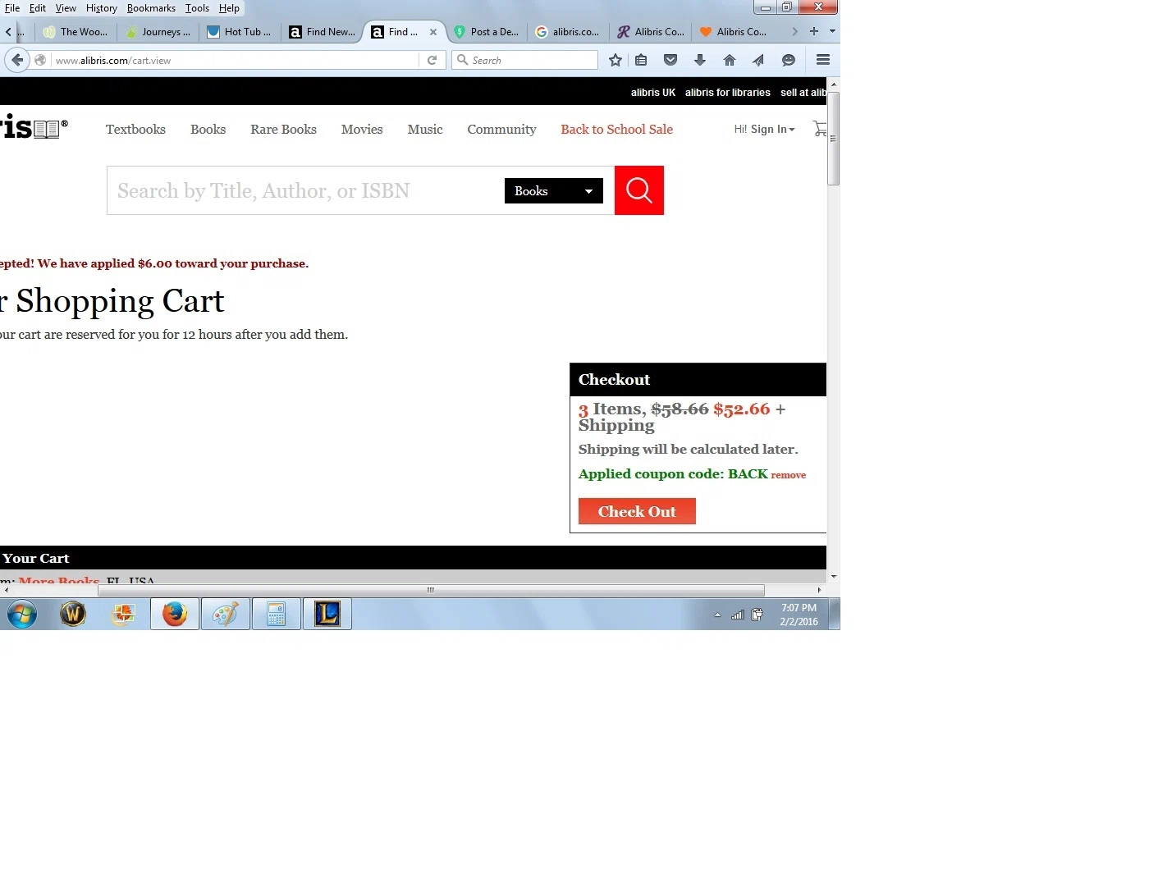Click the red search magnifier button
This screenshot has height=873, width=1167.
tap(638, 190)
